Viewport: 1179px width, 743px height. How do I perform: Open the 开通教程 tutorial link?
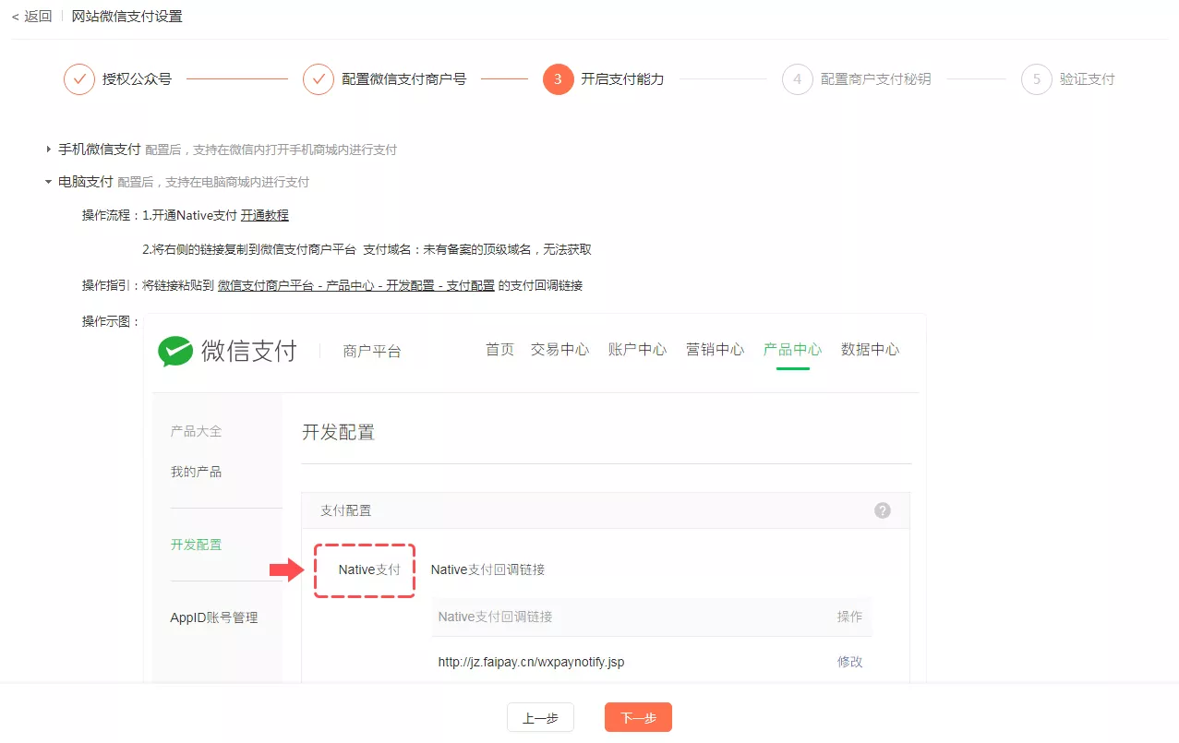pyautogui.click(x=265, y=215)
